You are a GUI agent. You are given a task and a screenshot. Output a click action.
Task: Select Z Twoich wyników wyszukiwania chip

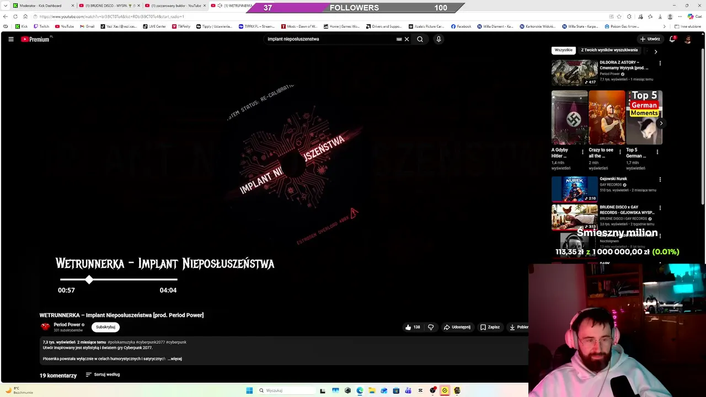coord(609,50)
